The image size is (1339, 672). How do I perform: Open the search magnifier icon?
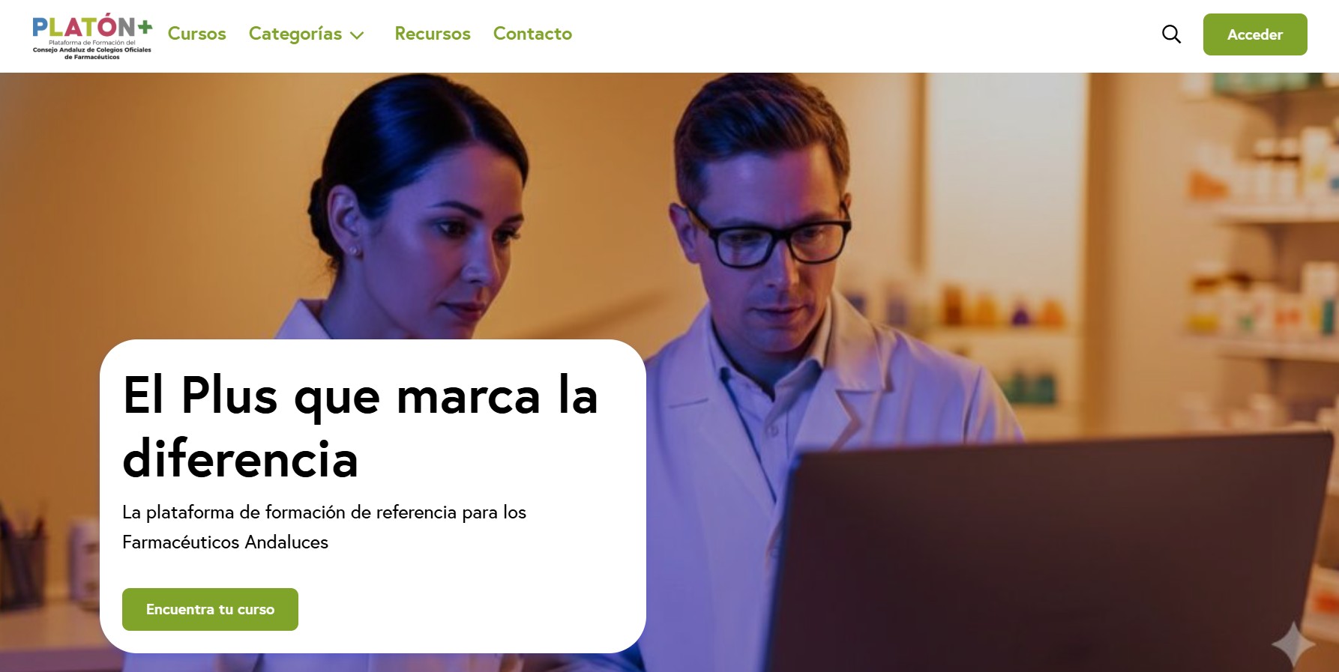[1171, 34]
